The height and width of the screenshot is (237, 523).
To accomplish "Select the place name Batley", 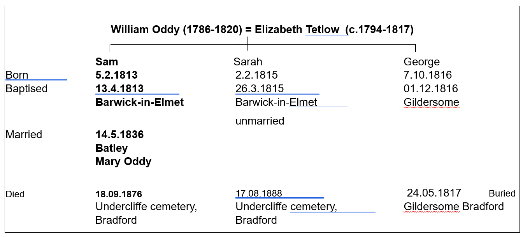I will [x=111, y=148].
